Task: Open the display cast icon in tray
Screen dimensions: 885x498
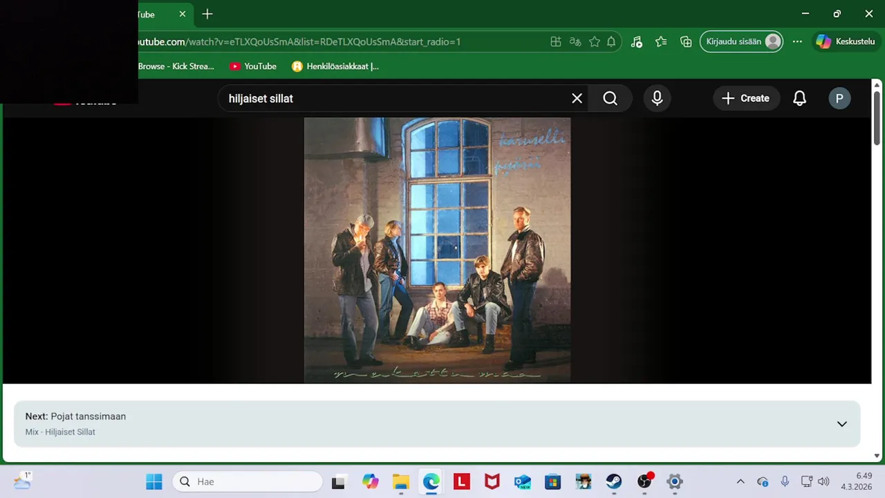Action: click(806, 481)
